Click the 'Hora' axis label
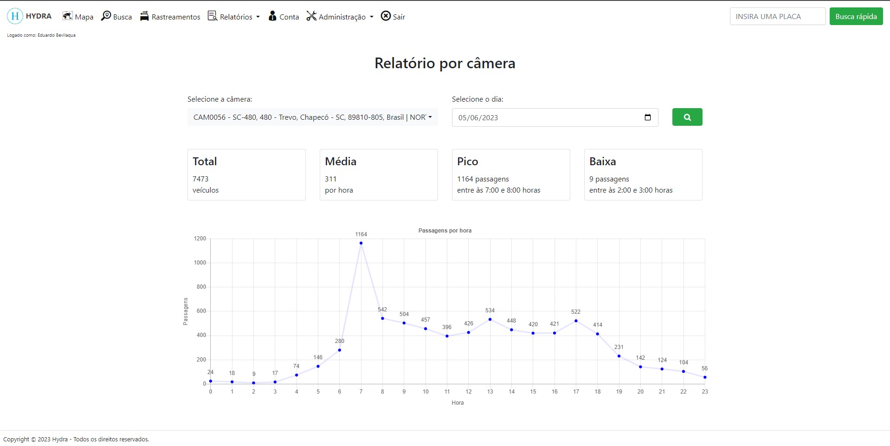890x446 pixels. pos(458,403)
